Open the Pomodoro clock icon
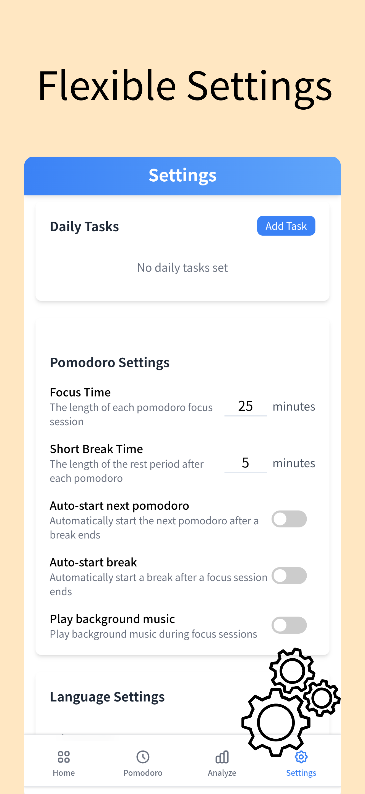The image size is (365, 794). 143,757
